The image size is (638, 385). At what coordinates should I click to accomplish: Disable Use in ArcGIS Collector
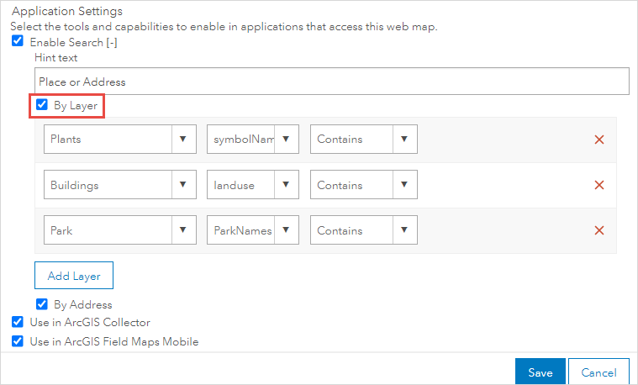pyautogui.click(x=18, y=322)
